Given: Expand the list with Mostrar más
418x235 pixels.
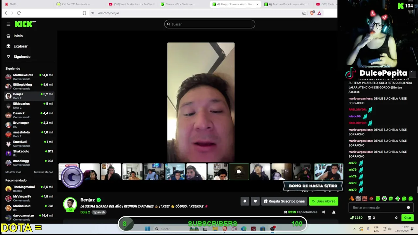Looking at the screenshot, I should click(x=13, y=172).
